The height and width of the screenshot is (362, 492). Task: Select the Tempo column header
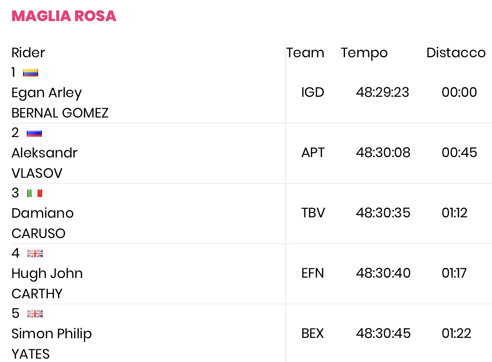[x=364, y=53]
